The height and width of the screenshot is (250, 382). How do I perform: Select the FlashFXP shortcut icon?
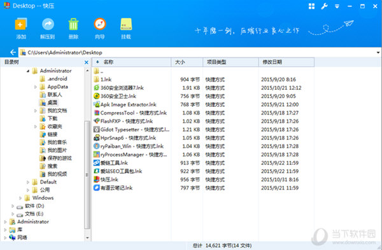coord(97,121)
